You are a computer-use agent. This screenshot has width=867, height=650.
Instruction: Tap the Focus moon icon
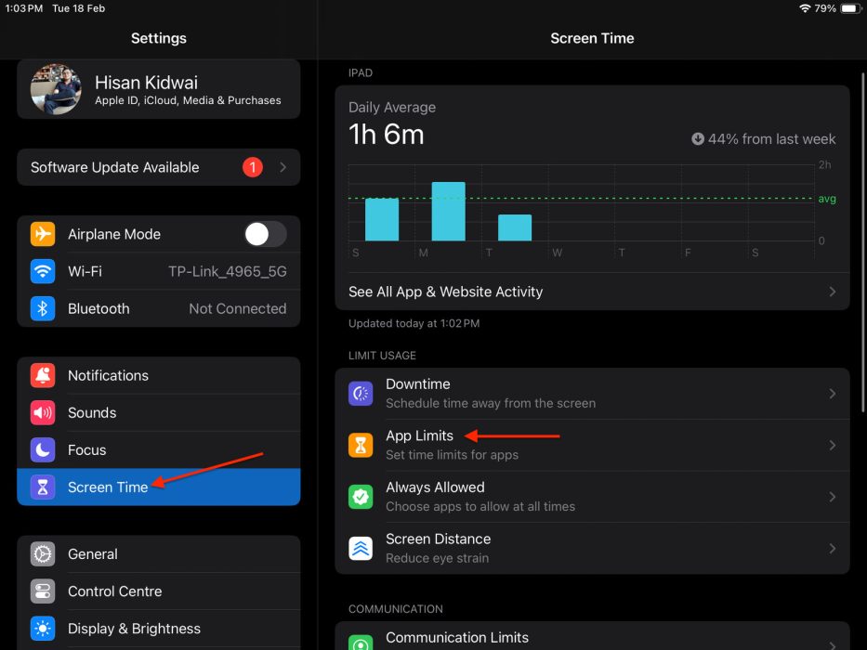(43, 450)
